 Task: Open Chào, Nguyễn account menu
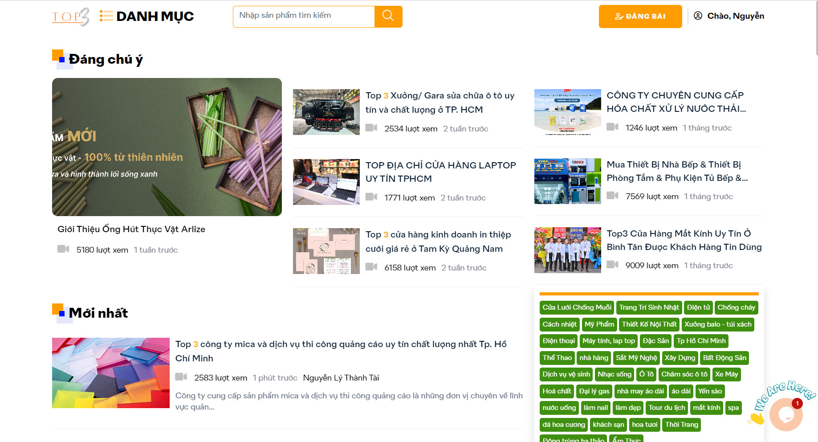(736, 16)
